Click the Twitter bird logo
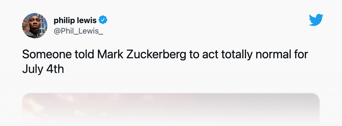The width and height of the screenshot is (342, 126). point(316,20)
